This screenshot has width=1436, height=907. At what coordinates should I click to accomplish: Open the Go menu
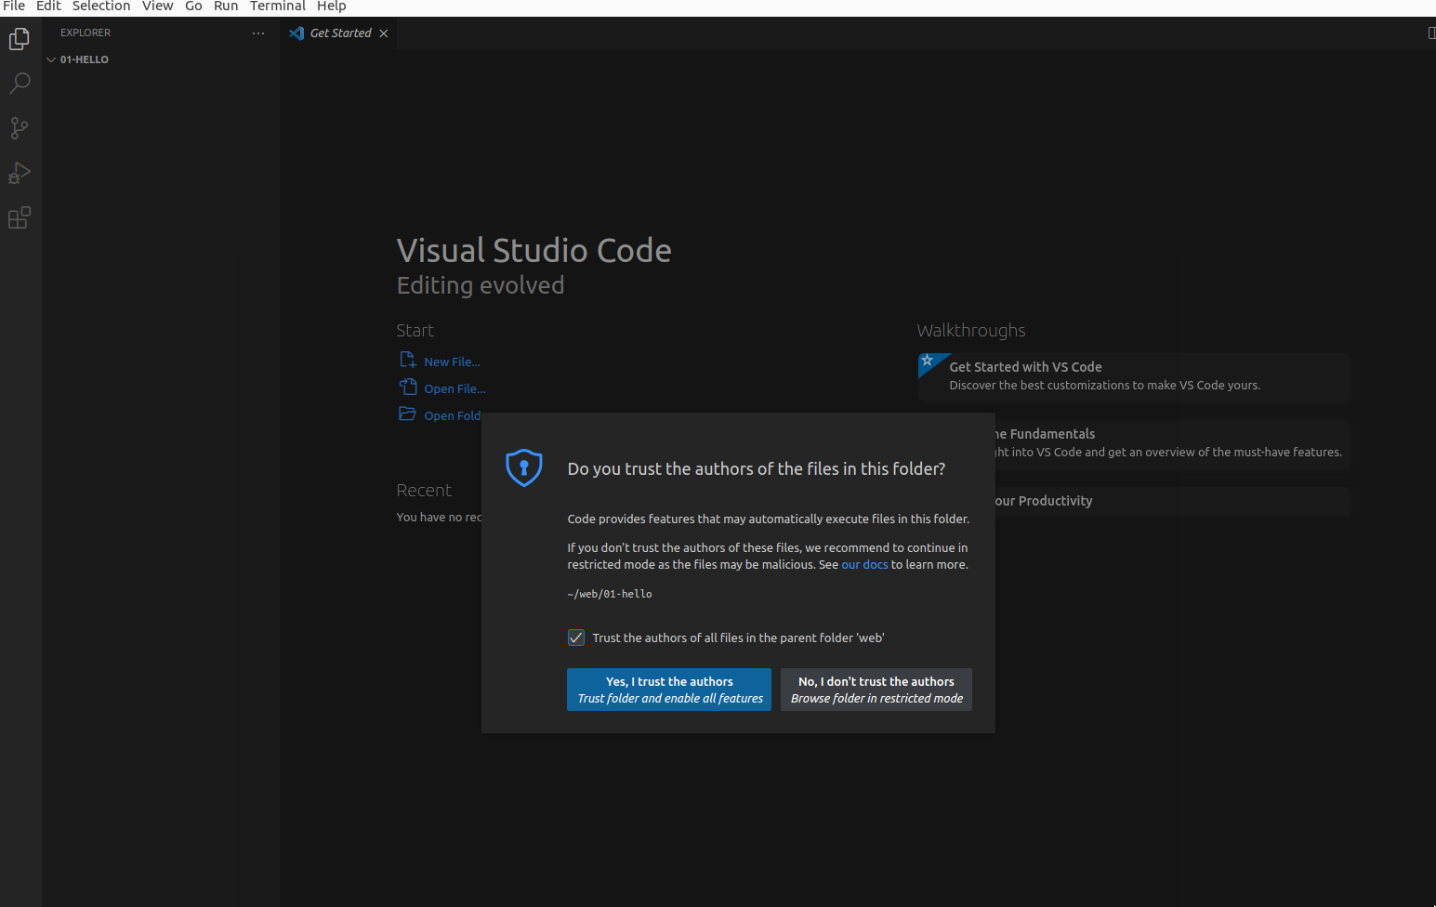(193, 7)
